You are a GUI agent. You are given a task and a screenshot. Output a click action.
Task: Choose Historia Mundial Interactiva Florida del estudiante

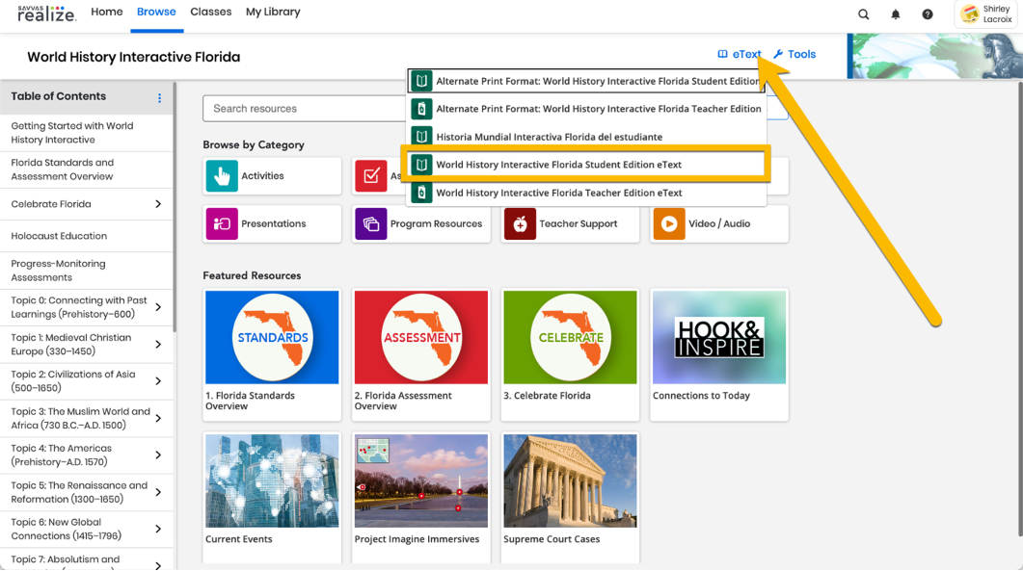coord(549,137)
